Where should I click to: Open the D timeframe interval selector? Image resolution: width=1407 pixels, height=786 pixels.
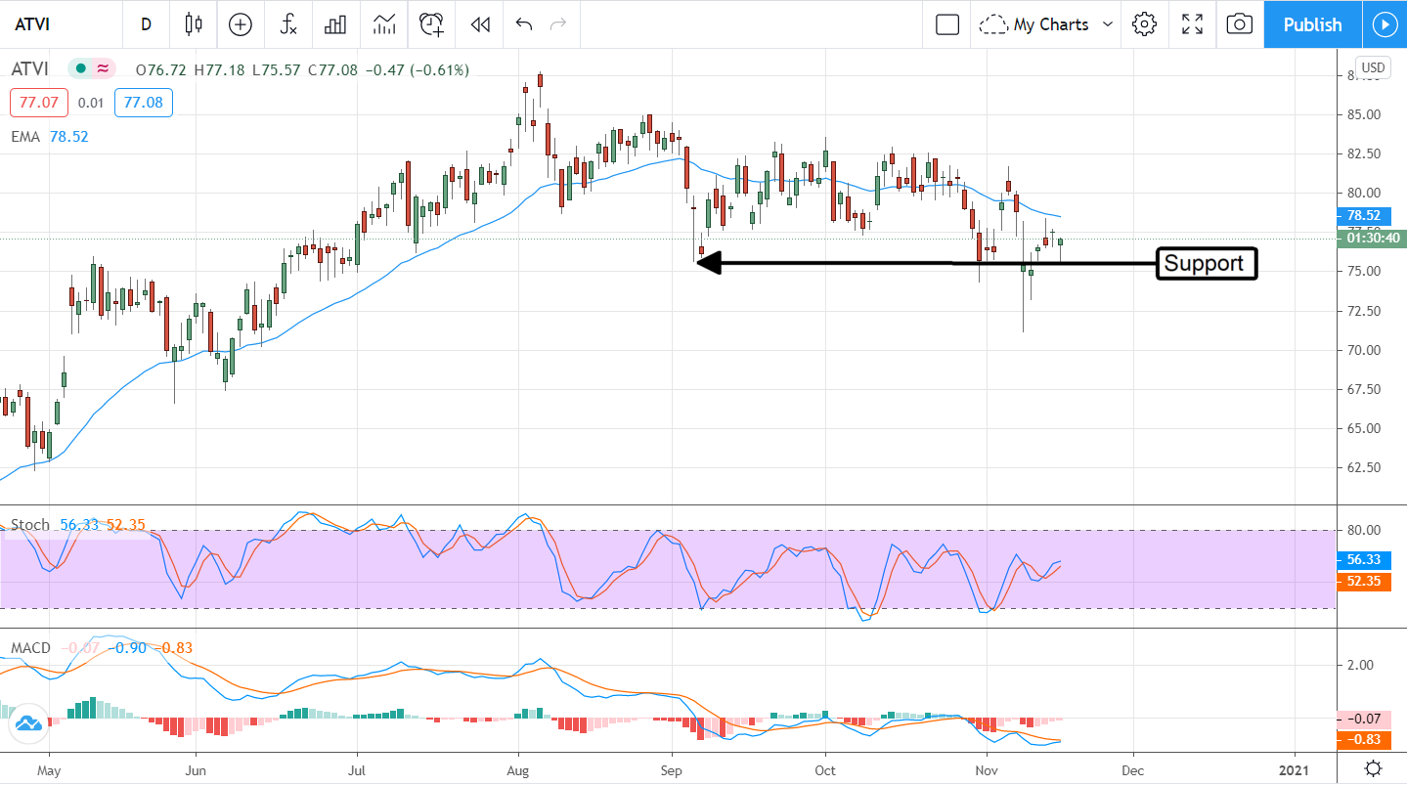[x=147, y=24]
